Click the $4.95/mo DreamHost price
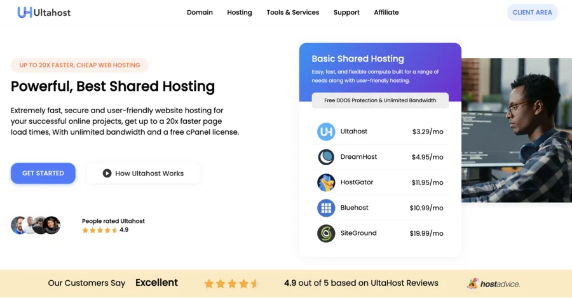Image resolution: width=572 pixels, height=298 pixels. coord(427,157)
